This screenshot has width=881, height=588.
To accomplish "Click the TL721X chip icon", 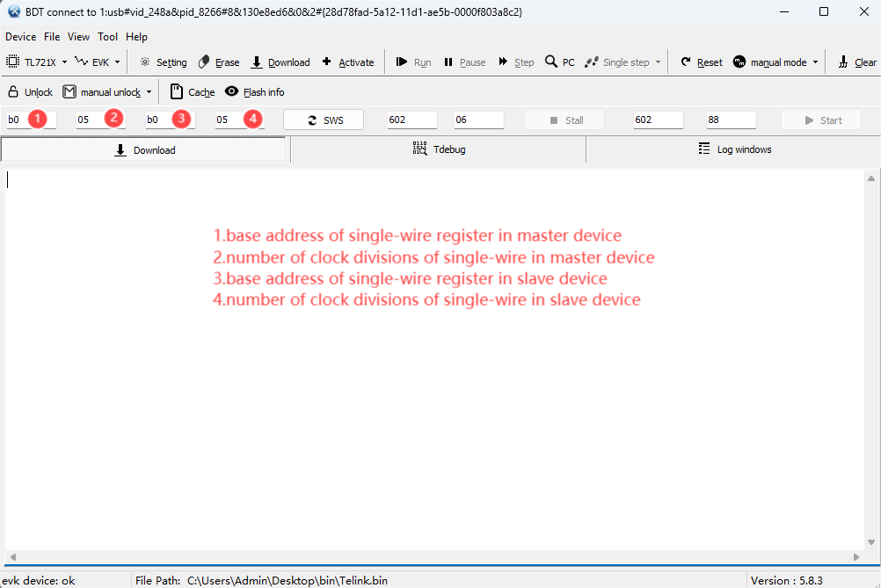I will pyautogui.click(x=12, y=62).
